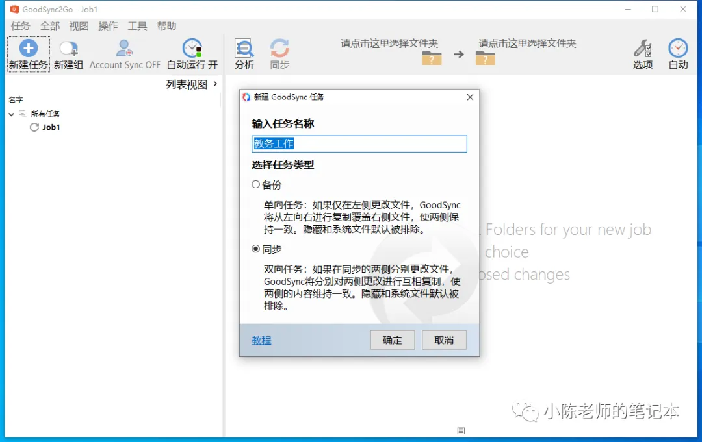Expand the 列表视图 chevron
Screen dimensions: 702x442
point(215,84)
